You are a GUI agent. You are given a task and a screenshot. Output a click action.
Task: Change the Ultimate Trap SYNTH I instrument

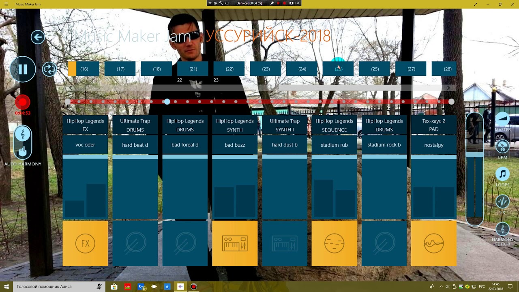click(x=285, y=125)
